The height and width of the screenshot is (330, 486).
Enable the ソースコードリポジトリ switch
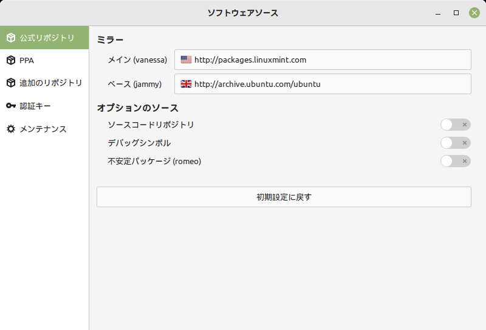click(x=455, y=125)
